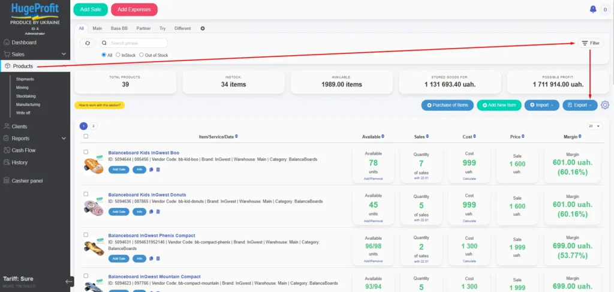Switch to the Different tab

182,29
